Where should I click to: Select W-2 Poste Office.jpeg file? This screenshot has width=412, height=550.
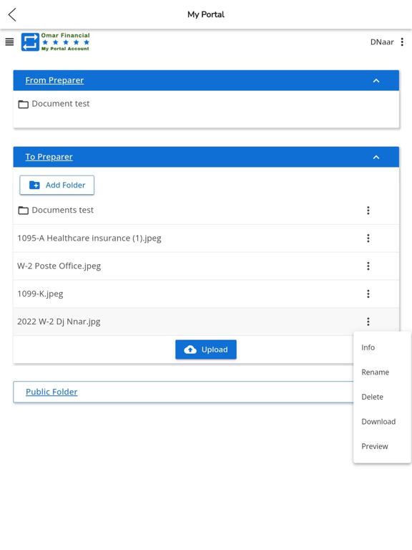click(x=59, y=266)
